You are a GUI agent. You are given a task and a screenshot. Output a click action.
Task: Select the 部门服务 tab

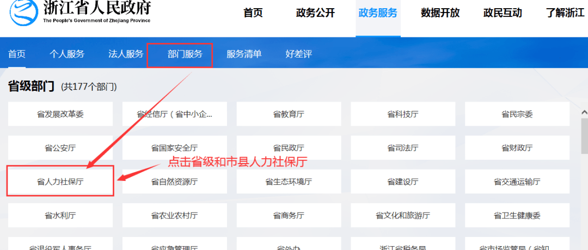185,54
